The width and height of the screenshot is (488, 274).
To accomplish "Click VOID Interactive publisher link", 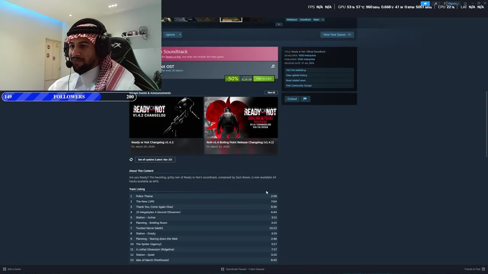I will (306, 59).
